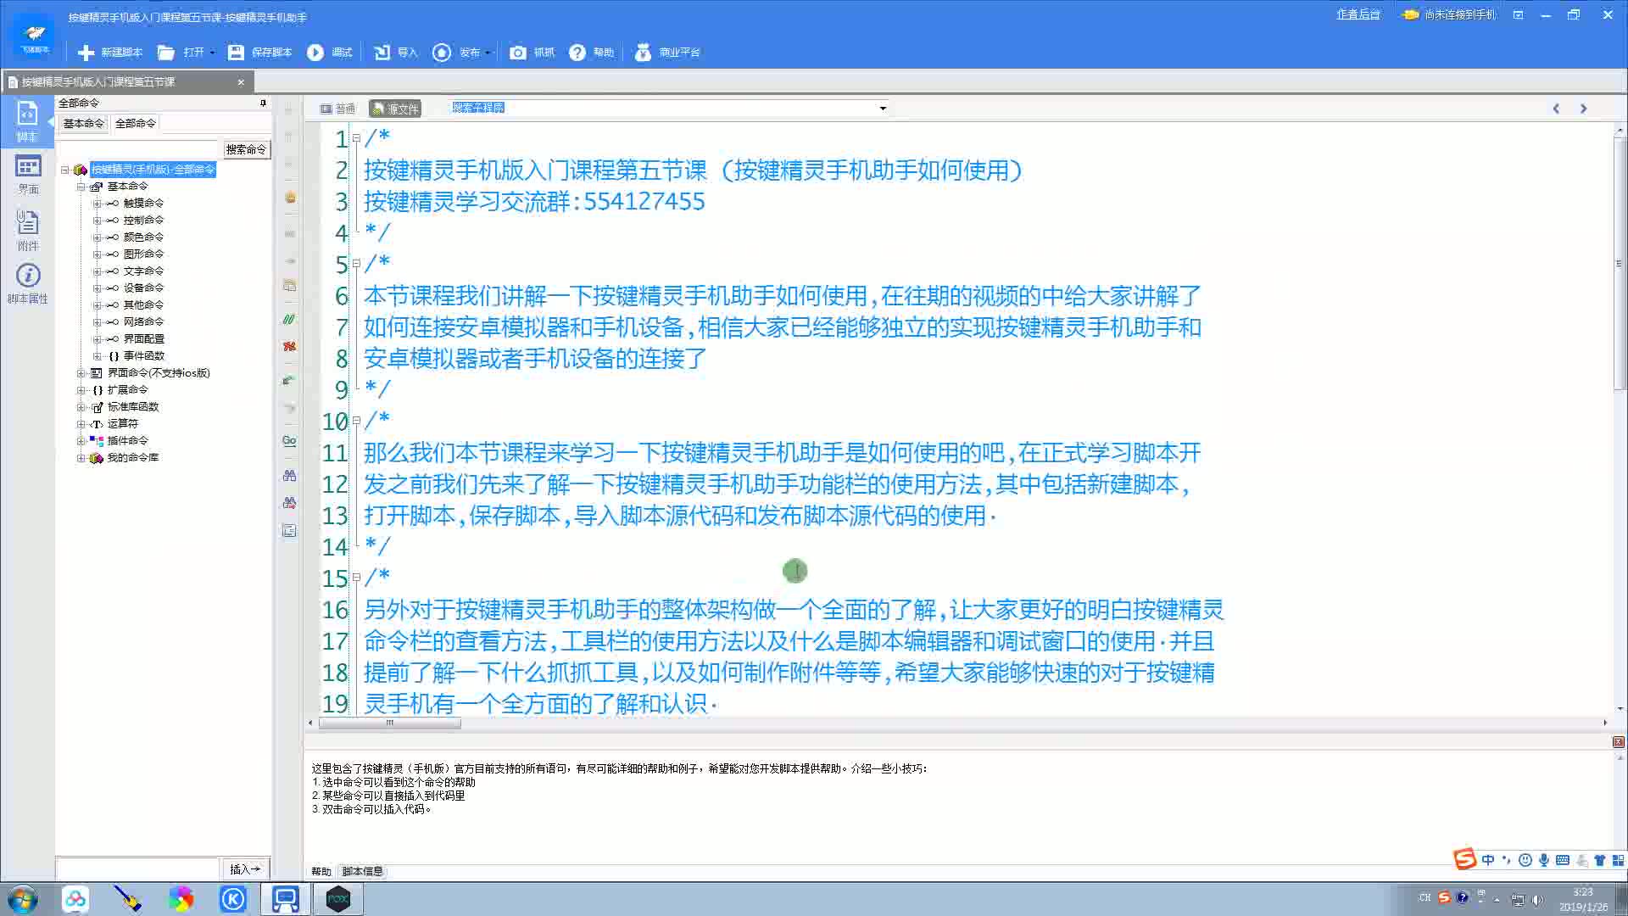
Task: Open the 商业平台 money bag icon
Action: (x=643, y=53)
